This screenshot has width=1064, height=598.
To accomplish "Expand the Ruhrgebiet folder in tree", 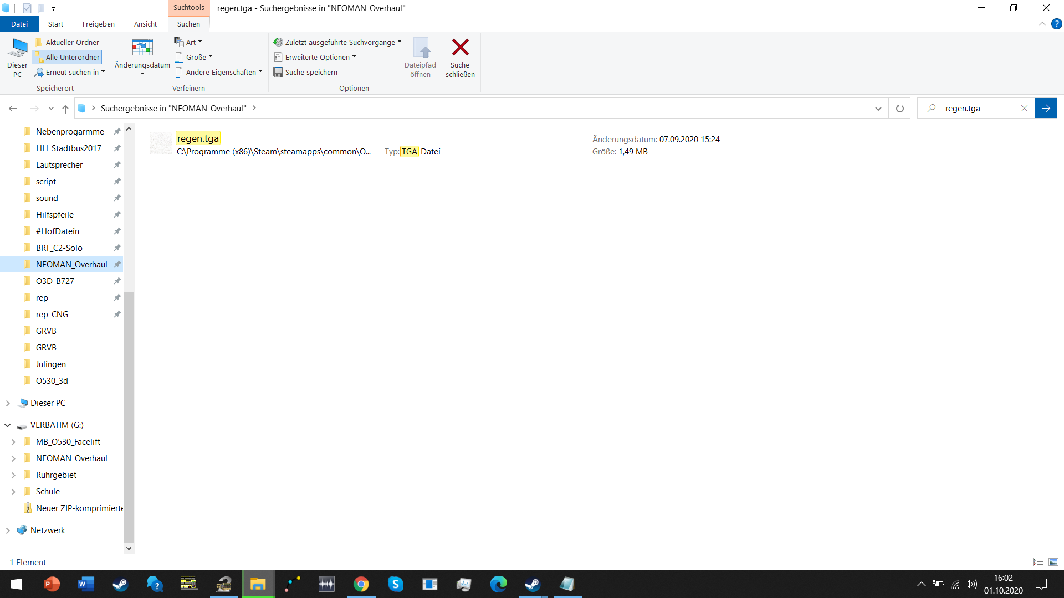I will coord(13,475).
